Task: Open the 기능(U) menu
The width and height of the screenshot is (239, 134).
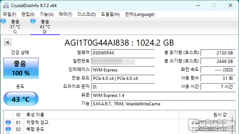Action: click(x=47, y=15)
